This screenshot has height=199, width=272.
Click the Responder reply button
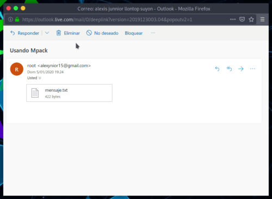point(24,33)
